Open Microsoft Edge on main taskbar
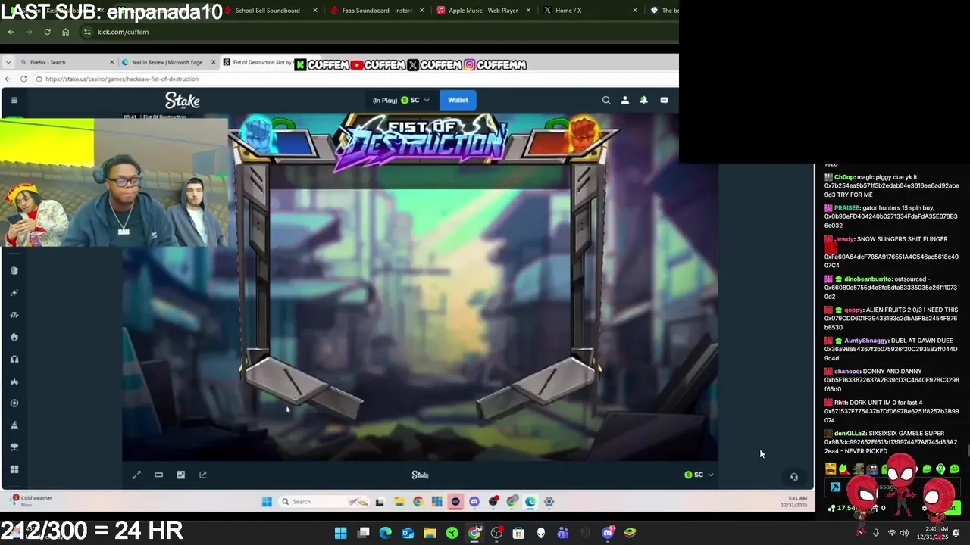 (x=385, y=533)
